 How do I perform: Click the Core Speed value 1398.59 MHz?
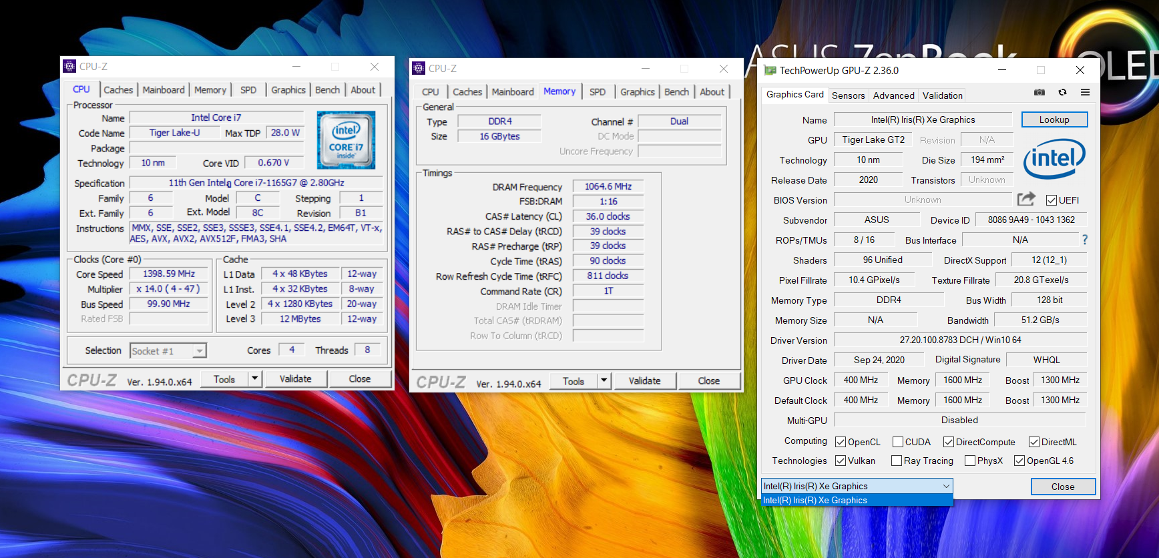click(169, 274)
